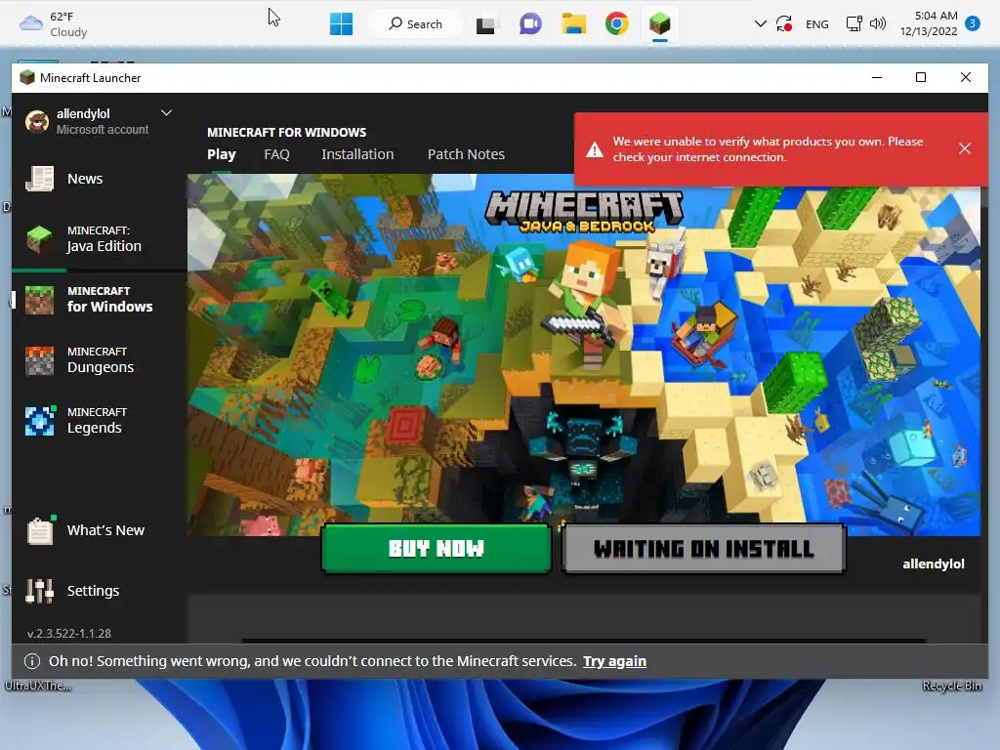The width and height of the screenshot is (1000, 750).
Task: Click the volume speaker tray icon
Action: pos(878,24)
